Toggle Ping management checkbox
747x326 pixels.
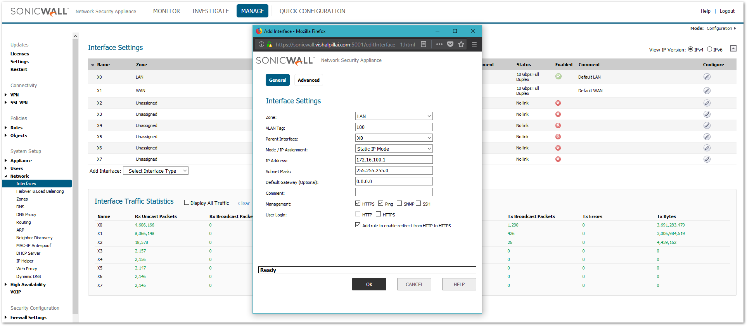point(380,203)
